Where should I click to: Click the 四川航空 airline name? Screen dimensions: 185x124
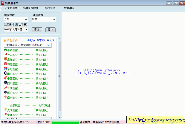click(x=12, y=83)
